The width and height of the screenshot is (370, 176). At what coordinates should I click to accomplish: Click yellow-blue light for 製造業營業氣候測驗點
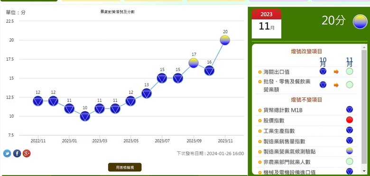350,151
